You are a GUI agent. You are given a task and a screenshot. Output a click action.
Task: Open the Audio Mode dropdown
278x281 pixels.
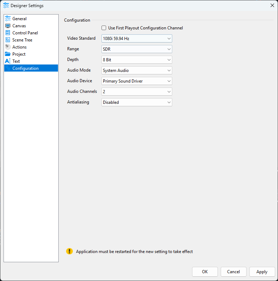pyautogui.click(x=137, y=70)
